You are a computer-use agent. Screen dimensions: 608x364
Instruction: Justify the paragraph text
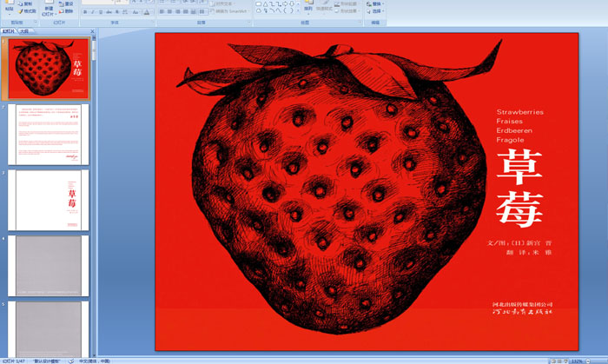(x=185, y=11)
